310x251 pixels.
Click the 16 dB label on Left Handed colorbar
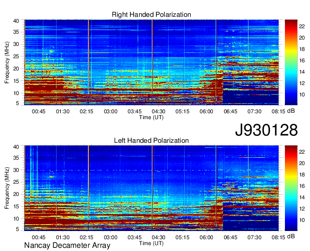click(302, 186)
